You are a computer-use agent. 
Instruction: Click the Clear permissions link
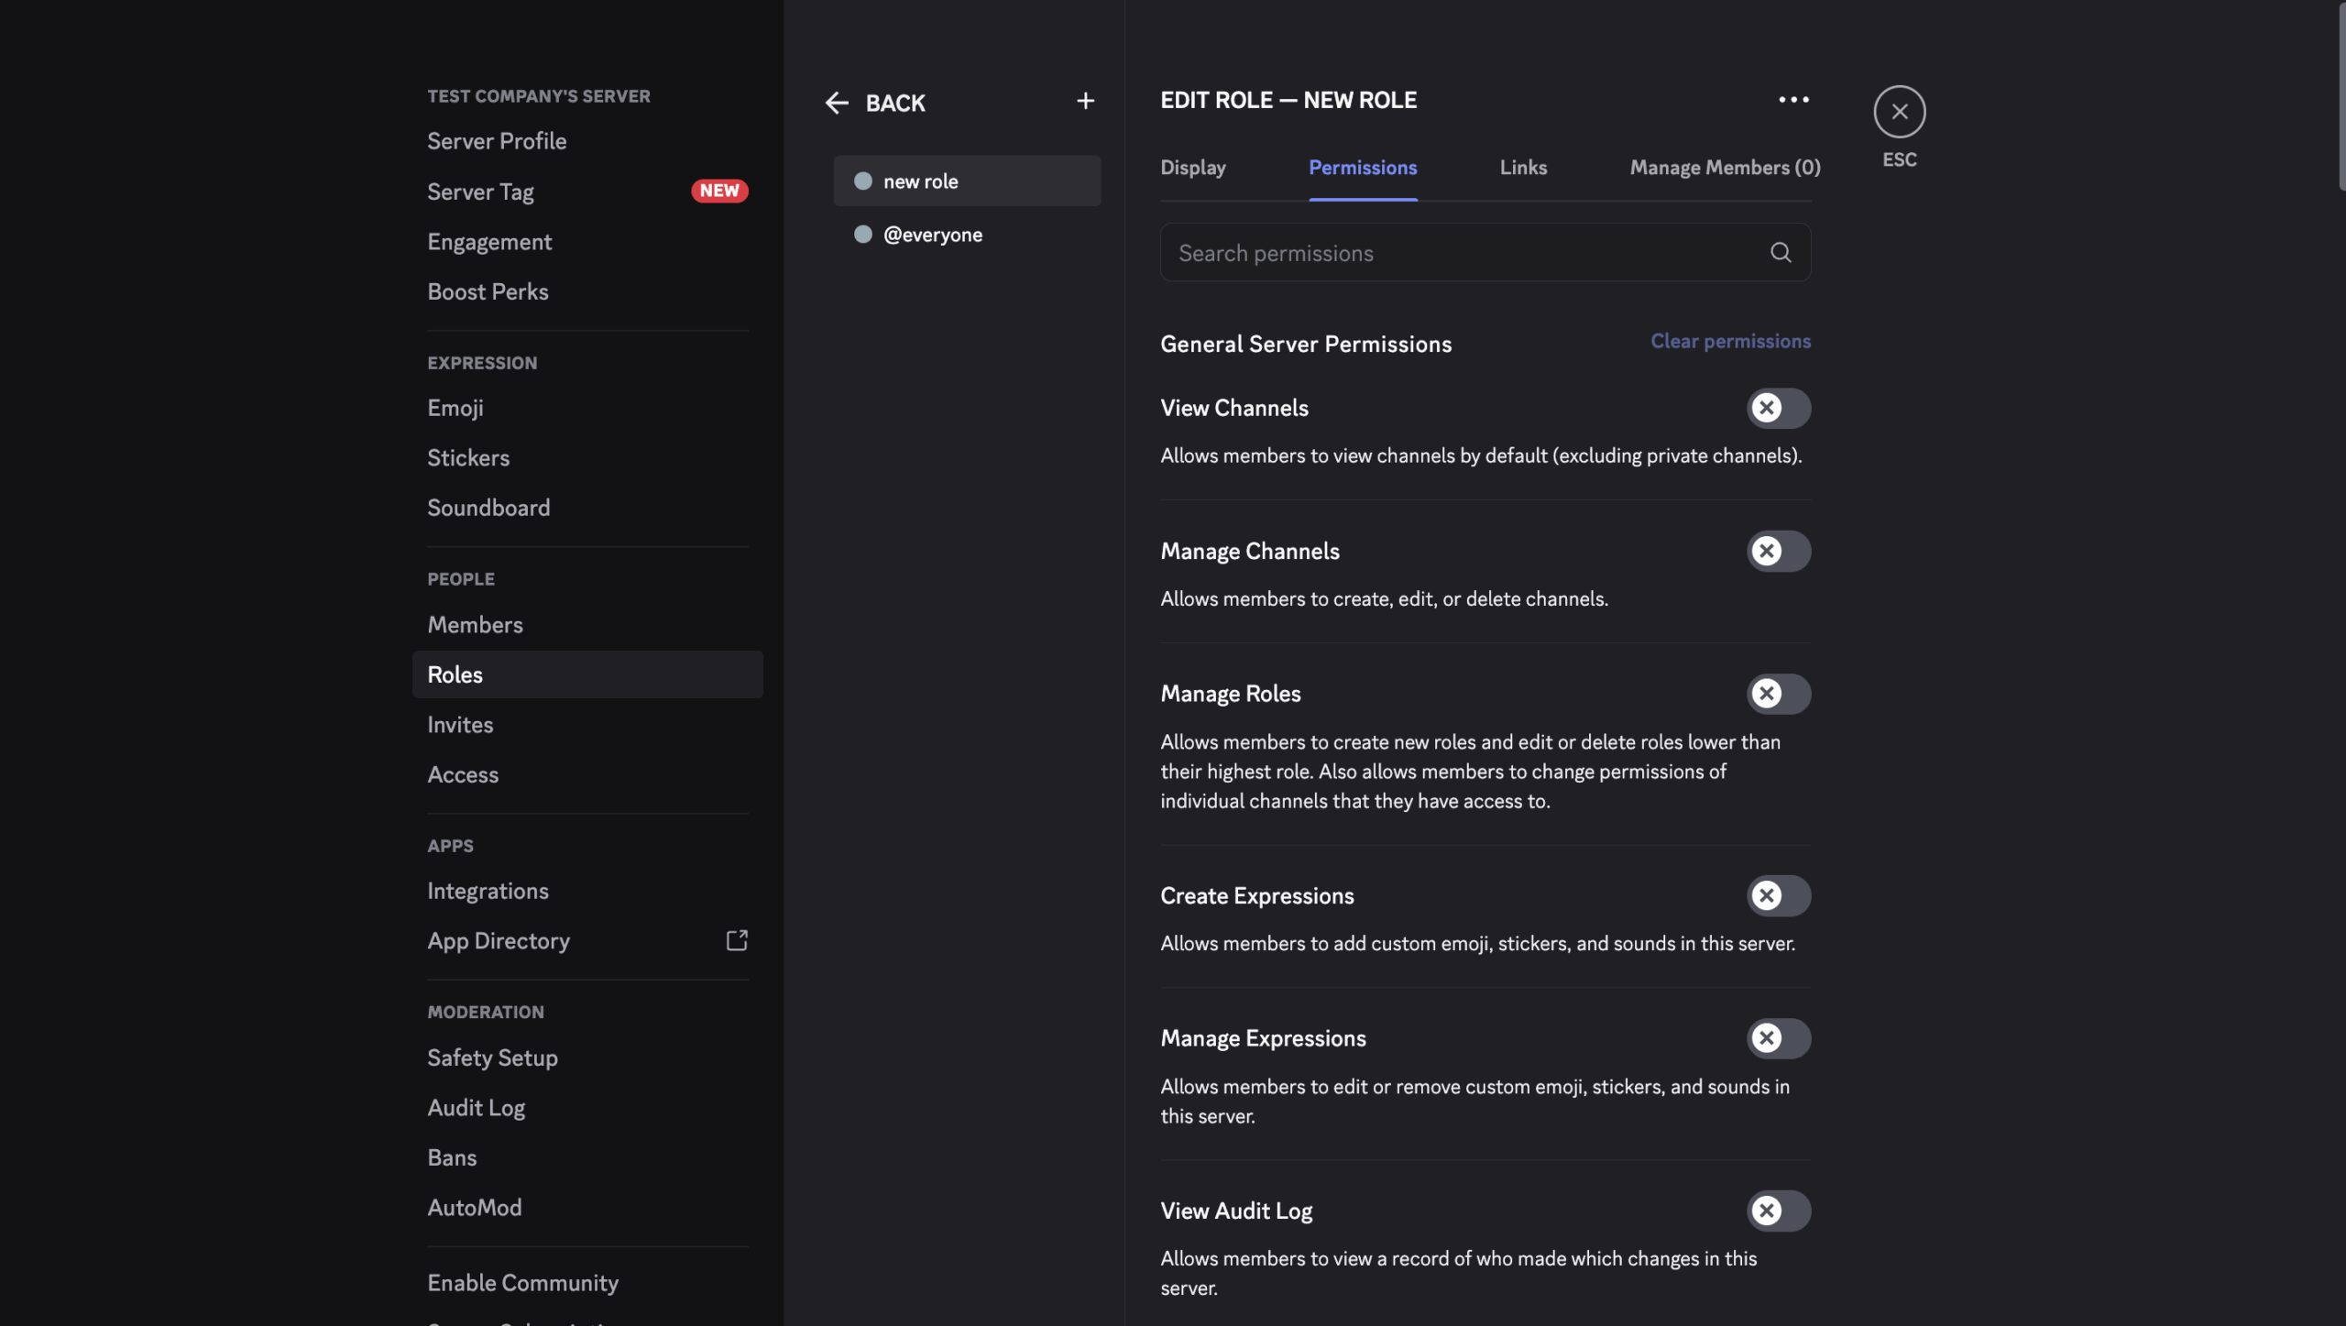(x=1730, y=341)
